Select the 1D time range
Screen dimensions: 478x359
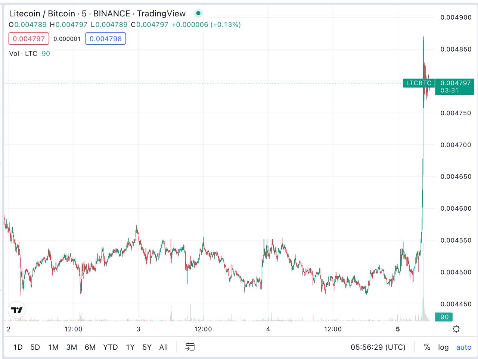tap(18, 347)
